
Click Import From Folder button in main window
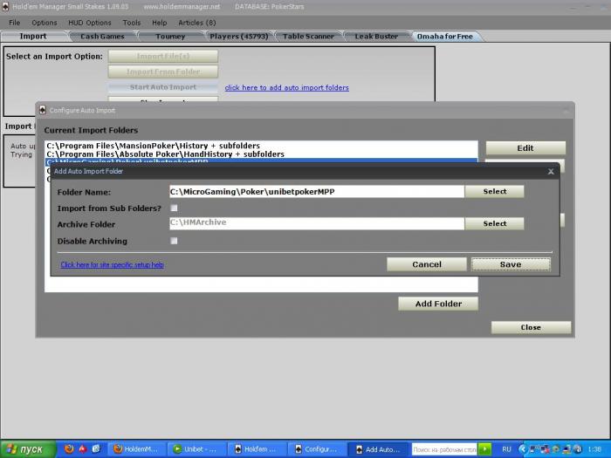pyautogui.click(x=163, y=72)
